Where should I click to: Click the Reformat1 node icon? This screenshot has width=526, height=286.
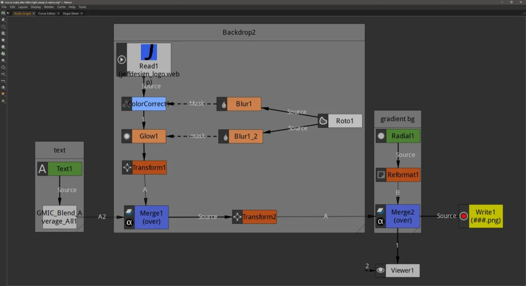pyautogui.click(x=381, y=175)
